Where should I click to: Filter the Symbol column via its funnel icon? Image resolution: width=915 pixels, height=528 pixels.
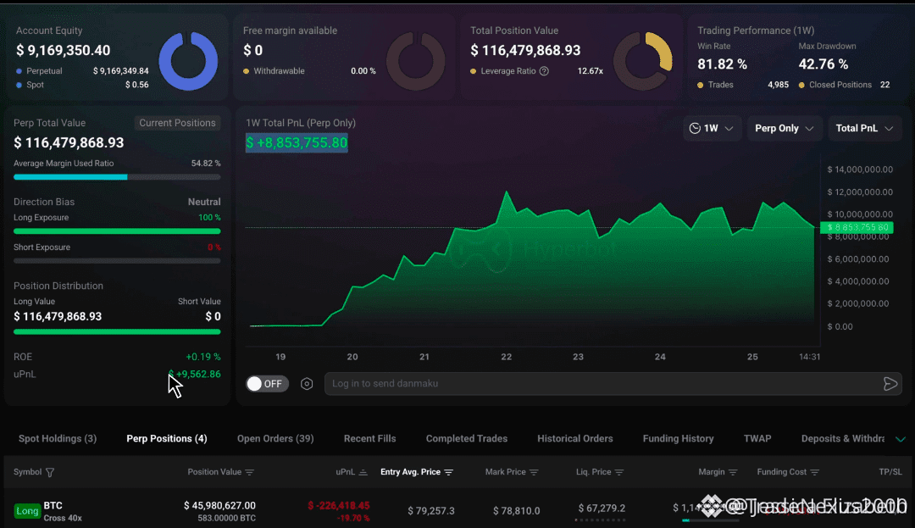pyautogui.click(x=50, y=472)
